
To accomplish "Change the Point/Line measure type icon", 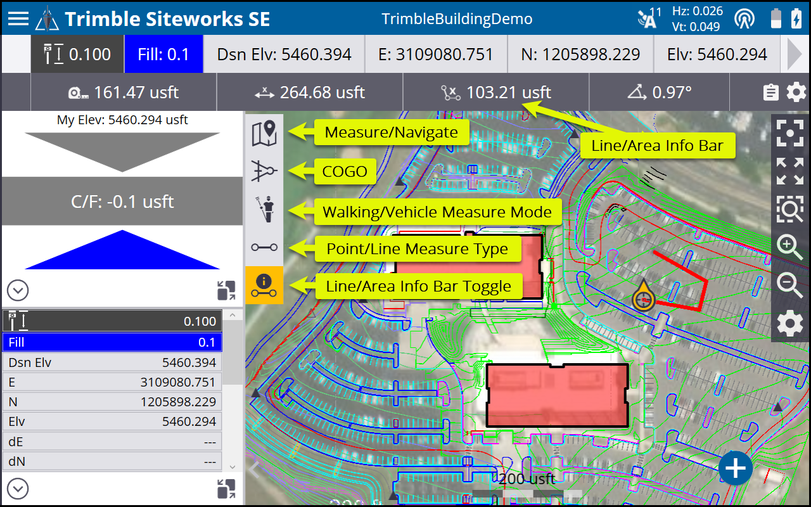I will coord(264,247).
